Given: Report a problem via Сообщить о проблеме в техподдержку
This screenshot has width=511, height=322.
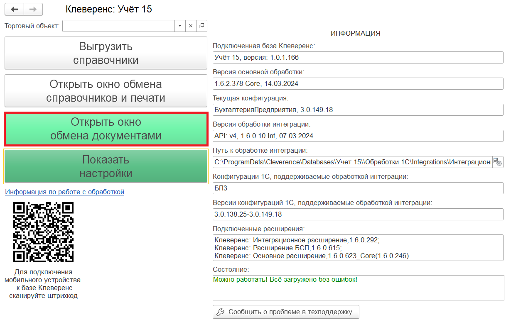Looking at the screenshot, I should pos(286,312).
